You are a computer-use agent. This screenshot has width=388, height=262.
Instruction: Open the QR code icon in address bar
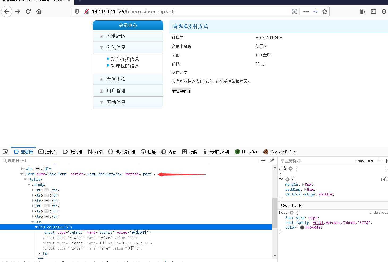(x=294, y=11)
